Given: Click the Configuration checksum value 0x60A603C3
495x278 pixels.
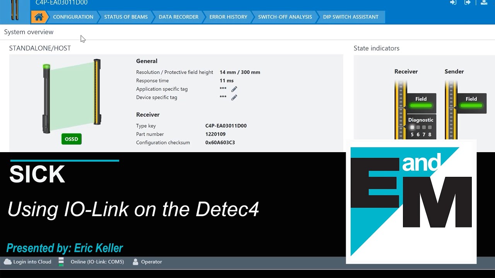Looking at the screenshot, I should pyautogui.click(x=220, y=142).
